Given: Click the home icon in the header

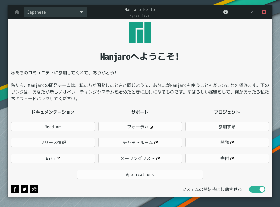Looking at the screenshot, I should point(17,12).
